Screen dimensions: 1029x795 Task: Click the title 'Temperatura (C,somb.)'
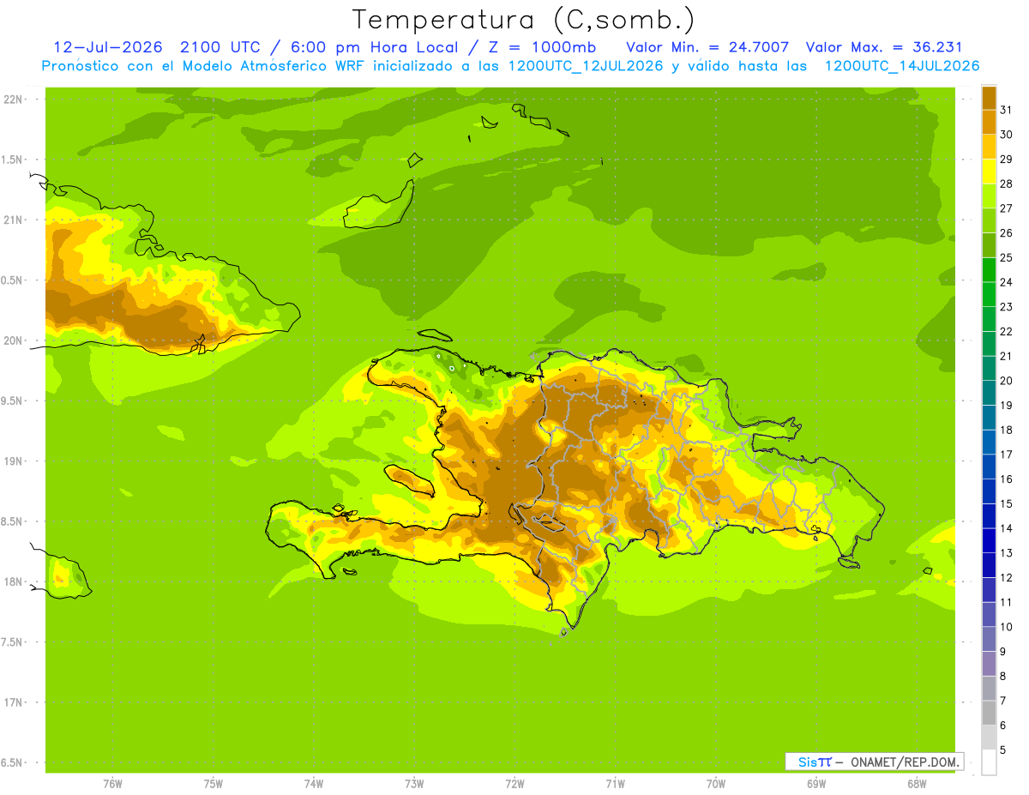[x=524, y=20]
